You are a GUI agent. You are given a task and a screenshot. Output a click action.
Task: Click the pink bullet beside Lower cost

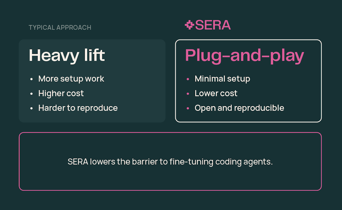click(x=188, y=94)
